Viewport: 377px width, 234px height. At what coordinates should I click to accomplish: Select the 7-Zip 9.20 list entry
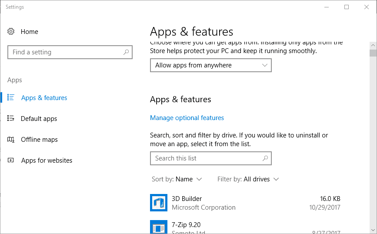245,227
